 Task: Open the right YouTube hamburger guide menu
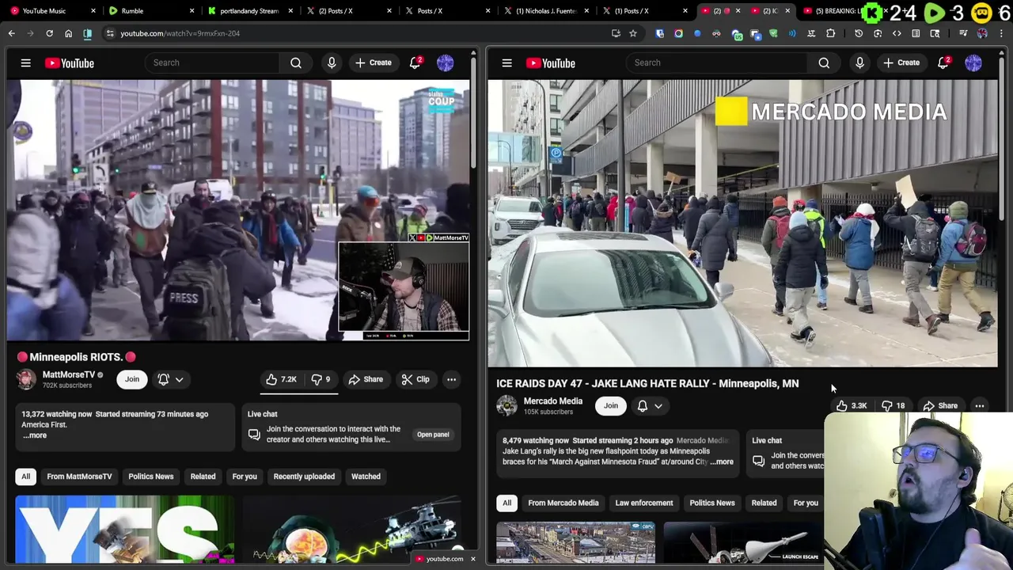[506, 63]
